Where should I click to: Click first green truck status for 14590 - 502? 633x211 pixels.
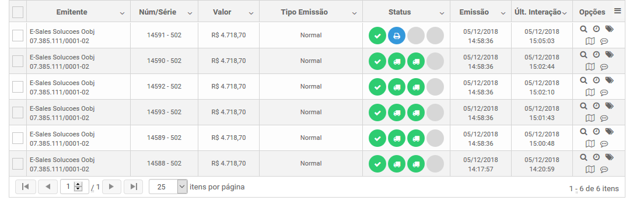(397, 61)
